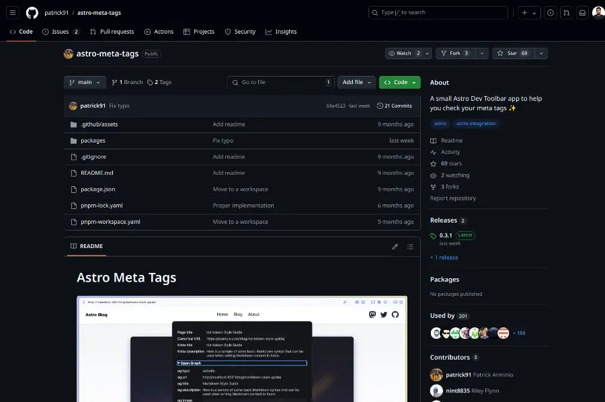Open the GitHub homepage logo
The width and height of the screenshot is (605, 402).
tap(32, 13)
